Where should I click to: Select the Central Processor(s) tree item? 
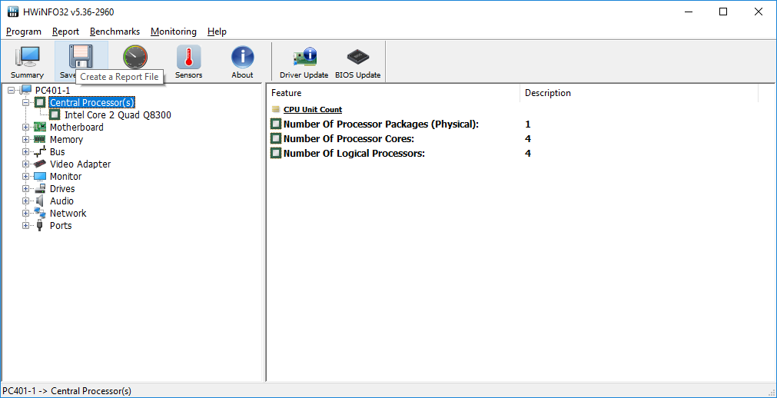click(x=91, y=102)
